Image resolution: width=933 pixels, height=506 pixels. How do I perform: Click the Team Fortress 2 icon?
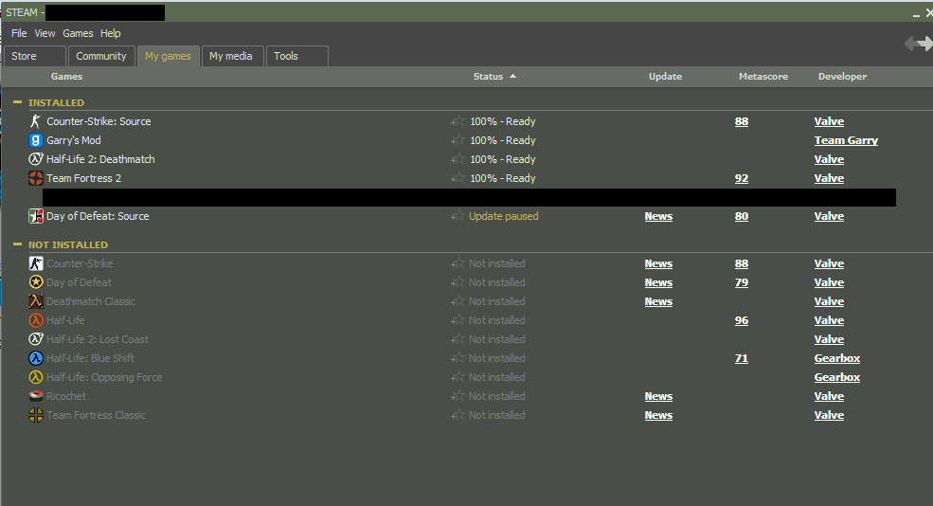36,178
